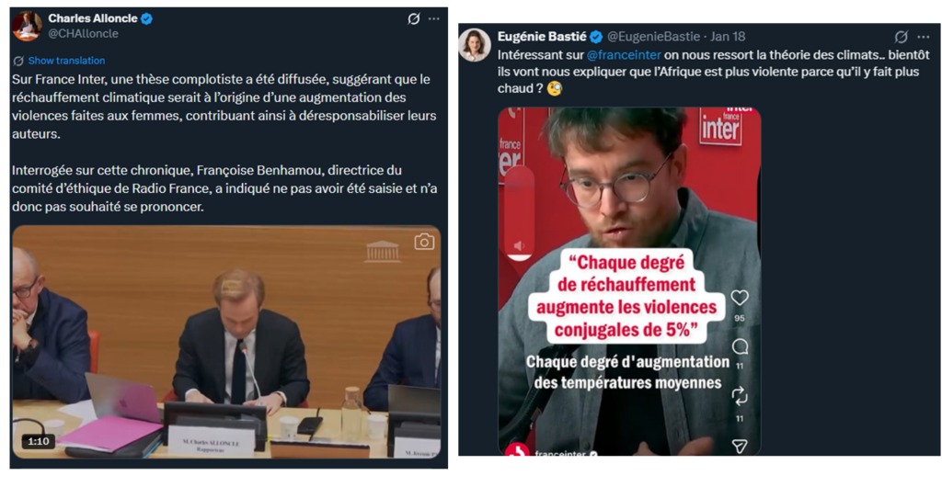The image size is (942, 487).
Task: Share the France Inter video via send icon
Action: 740,445
